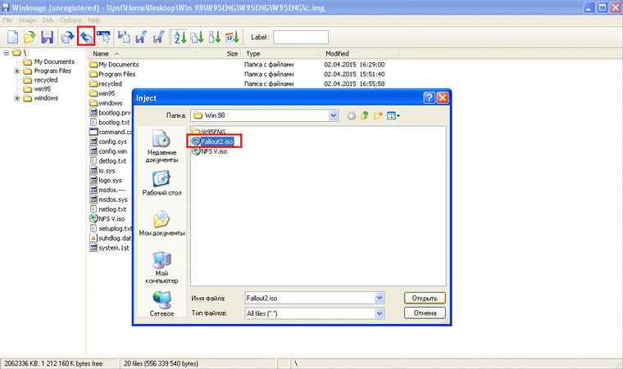Viewport: 623px width, 369px height.
Task: Click the Extract files toolbar icon
Action: click(x=67, y=38)
